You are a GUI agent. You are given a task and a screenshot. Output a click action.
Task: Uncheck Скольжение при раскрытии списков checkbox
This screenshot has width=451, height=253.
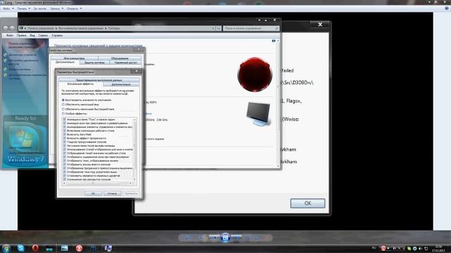tap(64, 179)
